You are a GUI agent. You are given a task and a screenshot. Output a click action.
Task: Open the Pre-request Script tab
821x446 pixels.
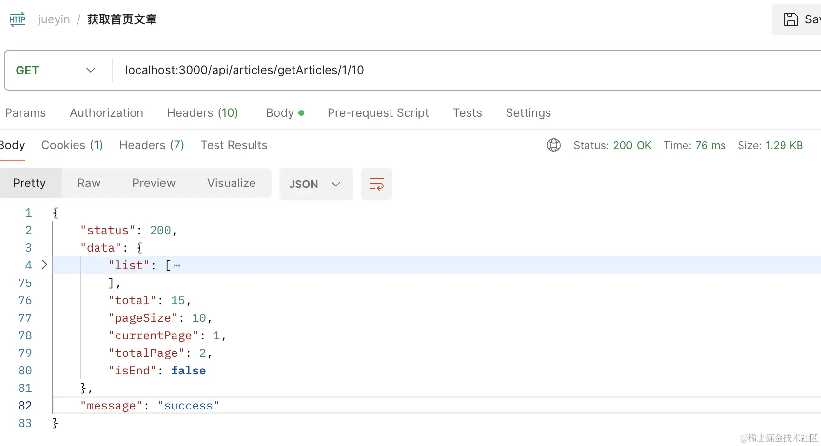pyautogui.click(x=378, y=113)
